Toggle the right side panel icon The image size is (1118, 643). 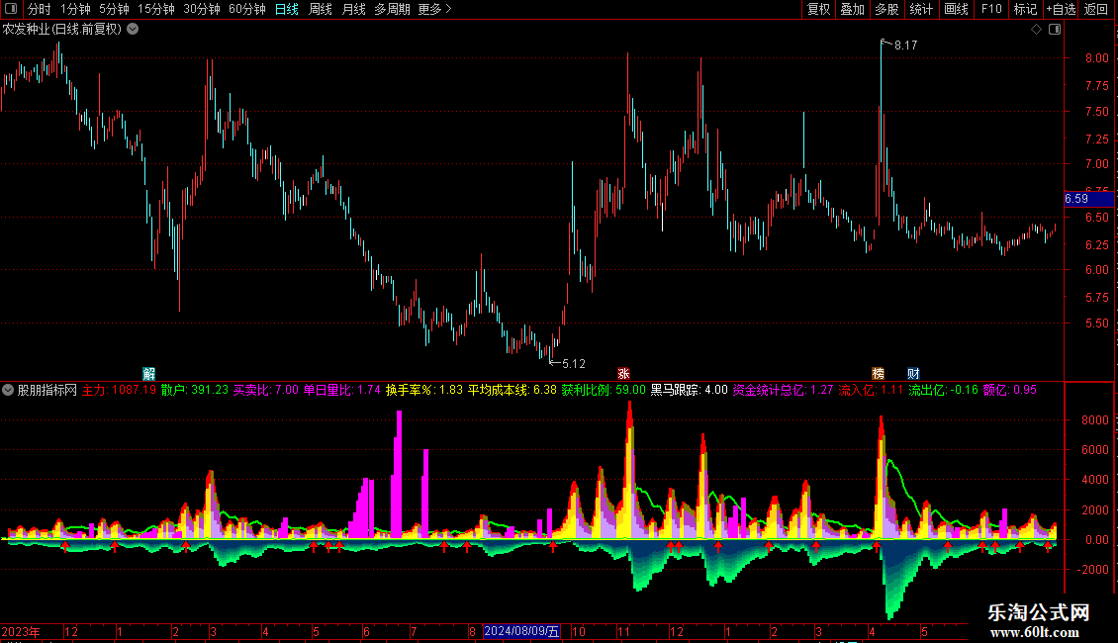pos(1055,30)
